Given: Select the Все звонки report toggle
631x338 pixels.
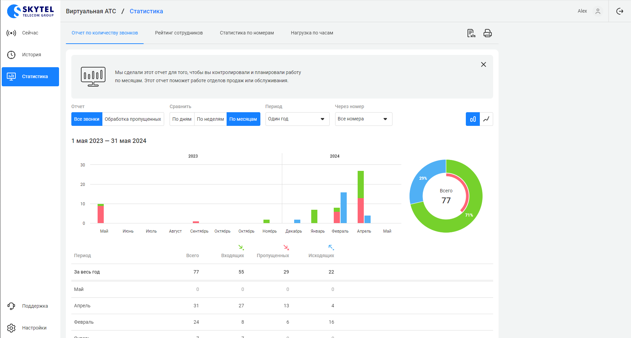Looking at the screenshot, I should [87, 119].
